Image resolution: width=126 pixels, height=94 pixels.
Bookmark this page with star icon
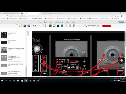pos(112,16)
